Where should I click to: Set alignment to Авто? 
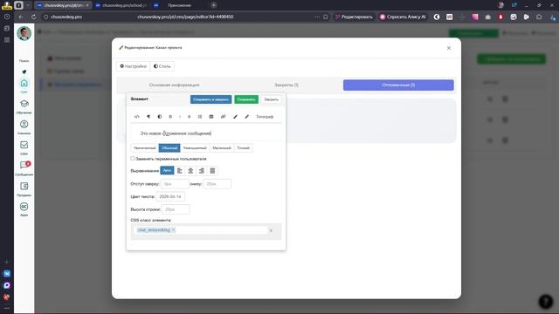coord(167,171)
